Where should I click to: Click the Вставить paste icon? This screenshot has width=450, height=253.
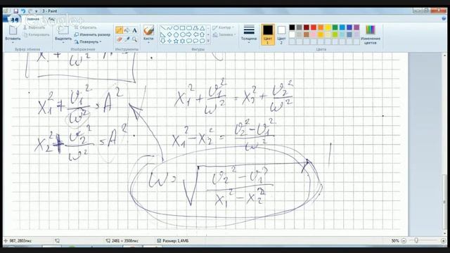click(x=13, y=30)
